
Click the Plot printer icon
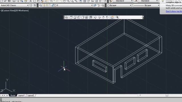14,1
